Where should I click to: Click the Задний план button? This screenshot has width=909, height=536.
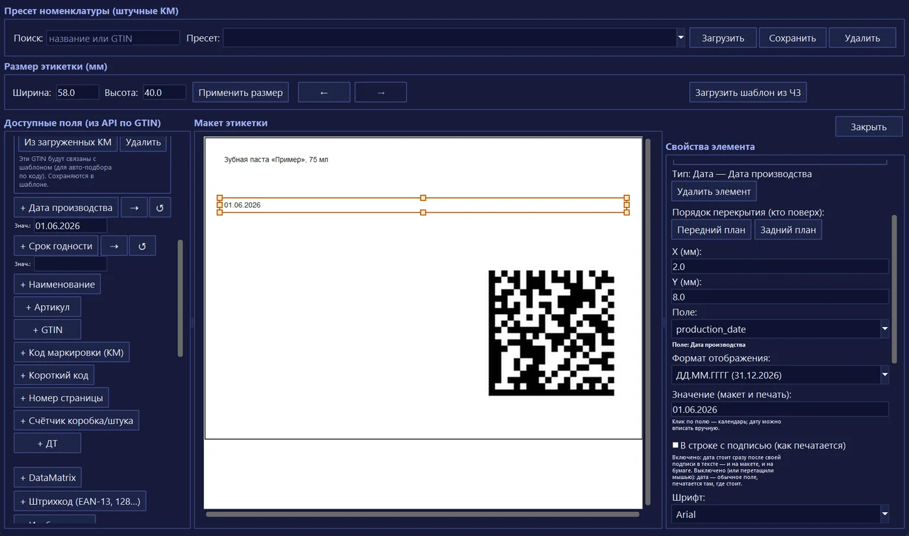[788, 230]
